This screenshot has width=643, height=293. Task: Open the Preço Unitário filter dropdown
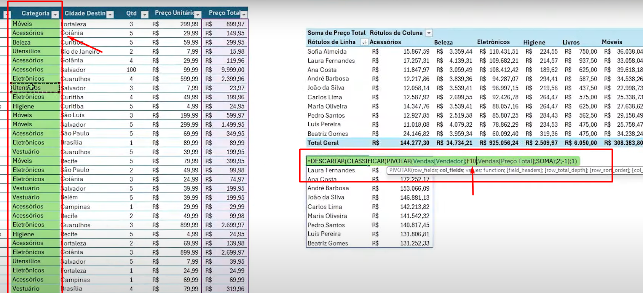click(x=198, y=14)
